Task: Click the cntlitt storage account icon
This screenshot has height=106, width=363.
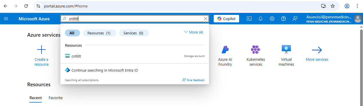Action: pyautogui.click(x=68, y=56)
